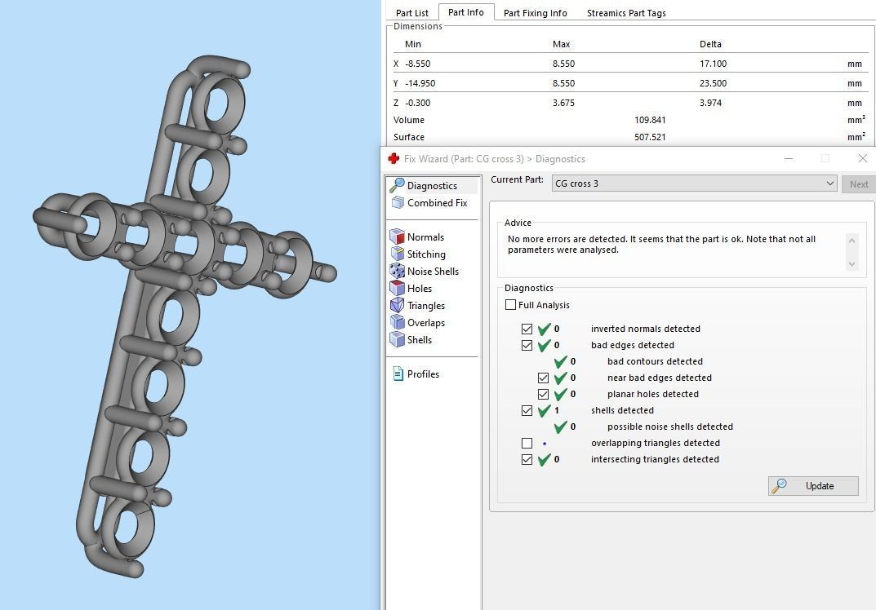Screen dimensions: 876x610
Task: Click 'possible noise shells detected' text
Action: click(x=669, y=427)
